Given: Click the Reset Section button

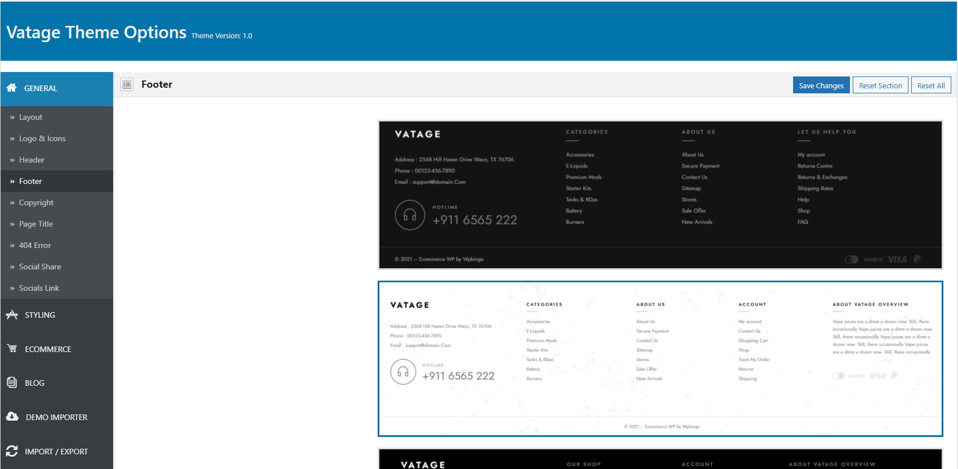Looking at the screenshot, I should pos(880,85).
